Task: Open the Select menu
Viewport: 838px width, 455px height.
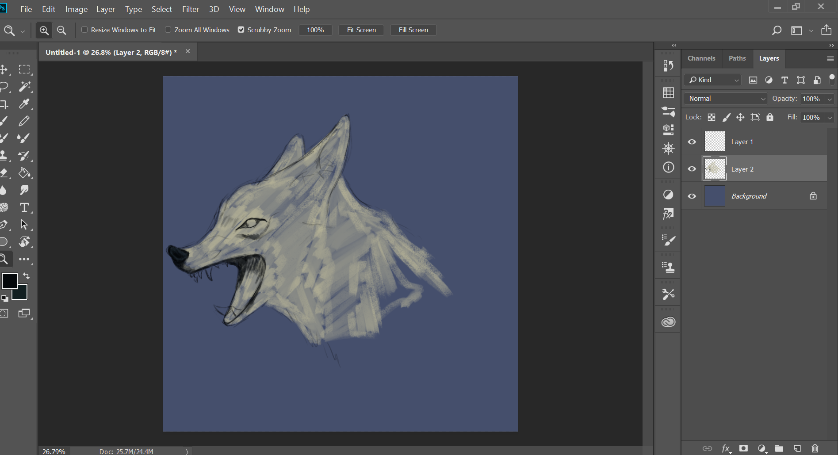Action: [x=162, y=9]
